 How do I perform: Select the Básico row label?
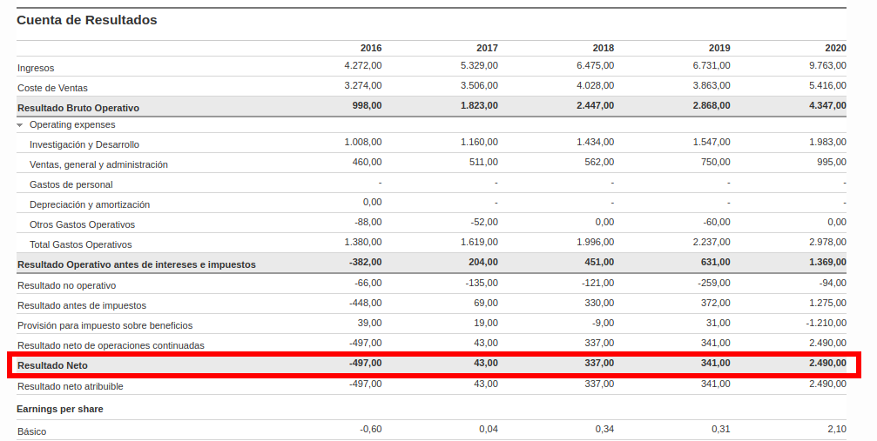tap(32, 431)
